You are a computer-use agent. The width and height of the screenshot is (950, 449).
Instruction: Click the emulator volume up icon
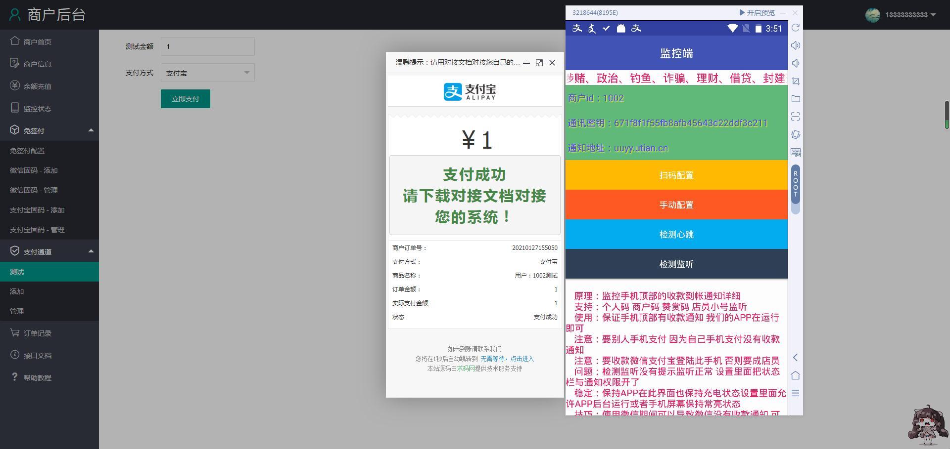[x=795, y=45]
